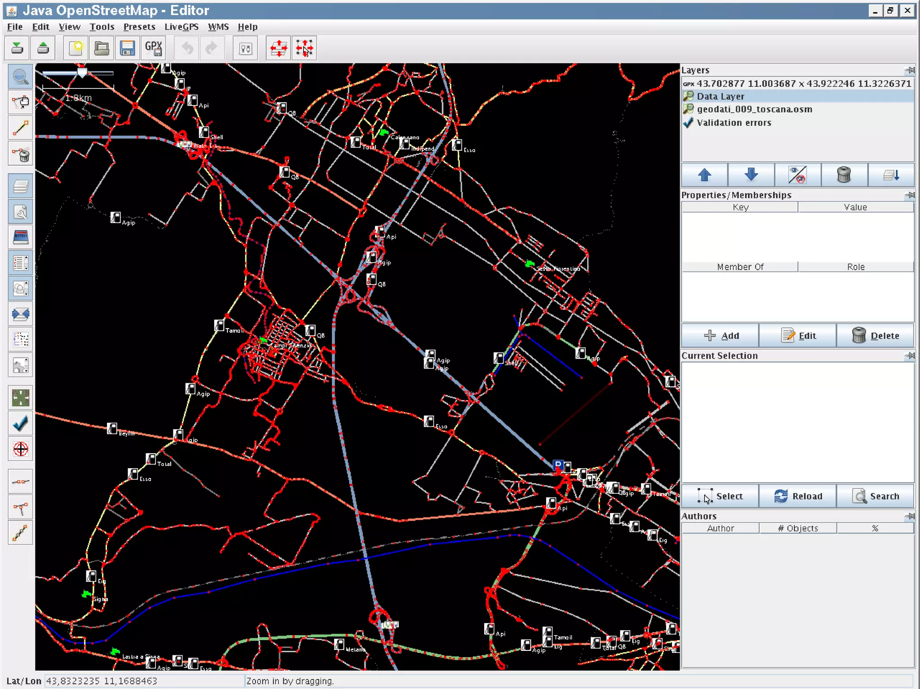Viewport: 920px width, 689px height.
Task: Open the Presets menu
Action: click(x=139, y=27)
